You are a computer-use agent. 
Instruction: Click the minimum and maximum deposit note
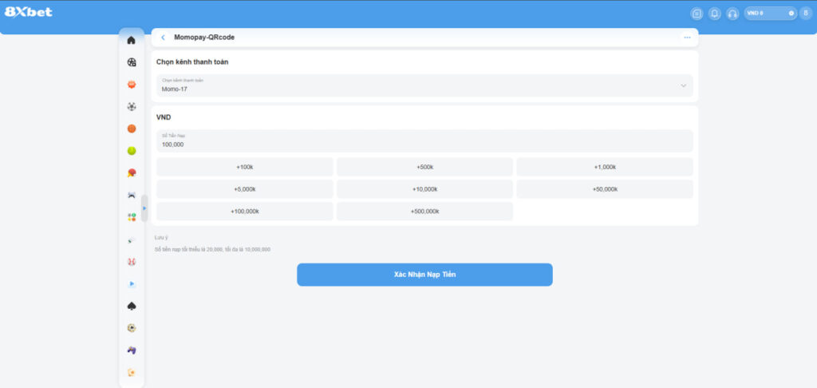pyautogui.click(x=212, y=249)
